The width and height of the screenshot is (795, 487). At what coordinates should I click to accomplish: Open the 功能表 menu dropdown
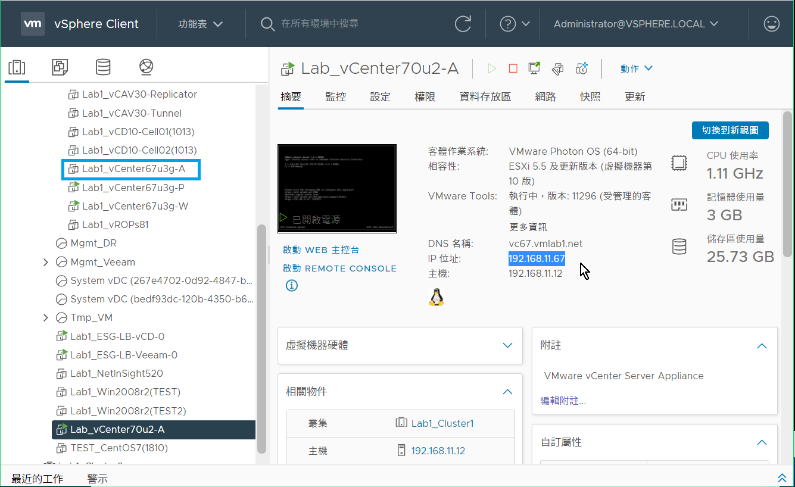click(201, 24)
